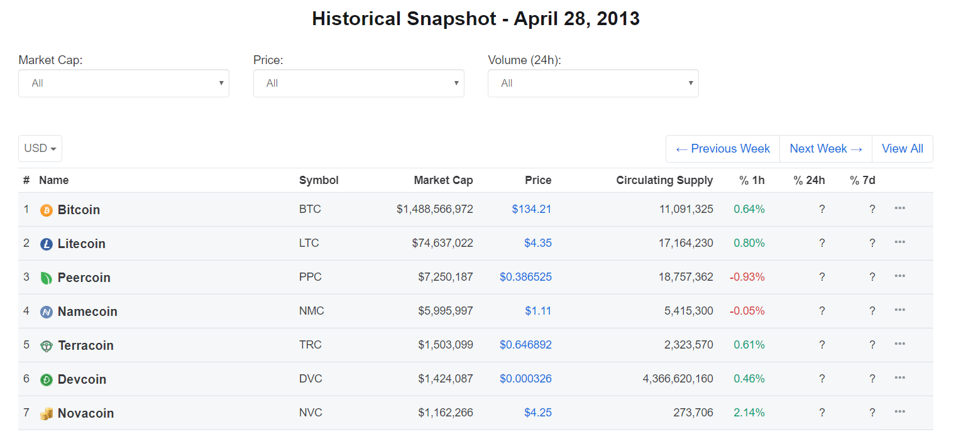The height and width of the screenshot is (439, 956).
Task: Open the Devcoin name link
Action: (82, 379)
